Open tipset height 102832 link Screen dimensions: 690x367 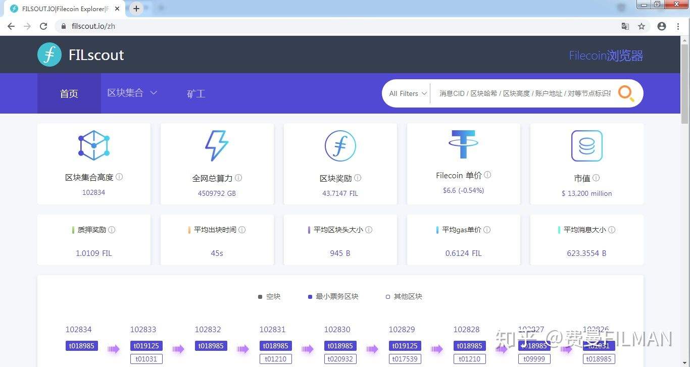[208, 330]
